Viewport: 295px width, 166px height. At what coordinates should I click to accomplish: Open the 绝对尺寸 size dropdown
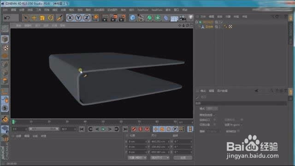point(160,158)
